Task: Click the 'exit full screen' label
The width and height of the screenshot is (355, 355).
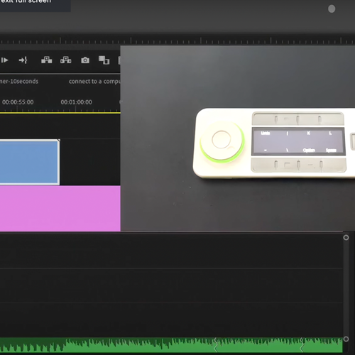Action: (x=26, y=1)
